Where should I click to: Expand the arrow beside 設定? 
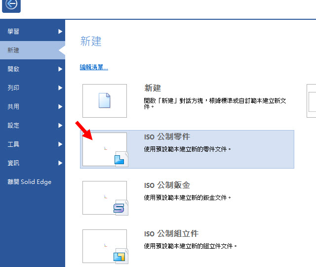60,125
